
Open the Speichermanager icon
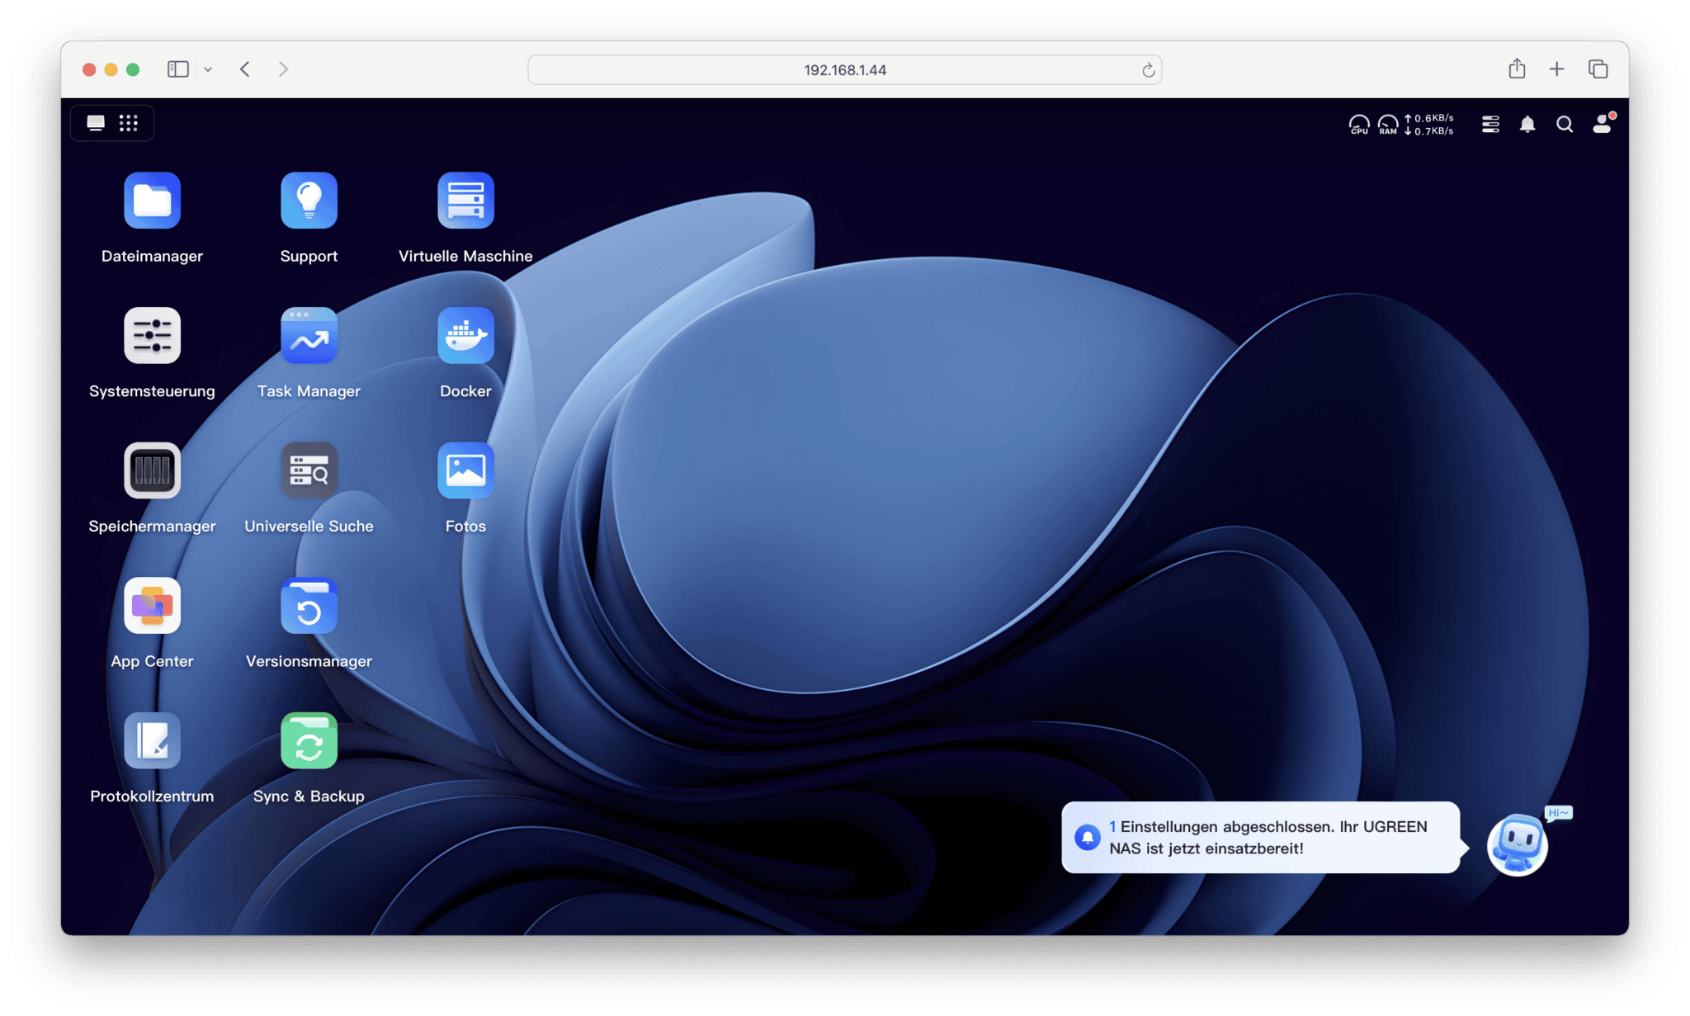[x=152, y=470]
